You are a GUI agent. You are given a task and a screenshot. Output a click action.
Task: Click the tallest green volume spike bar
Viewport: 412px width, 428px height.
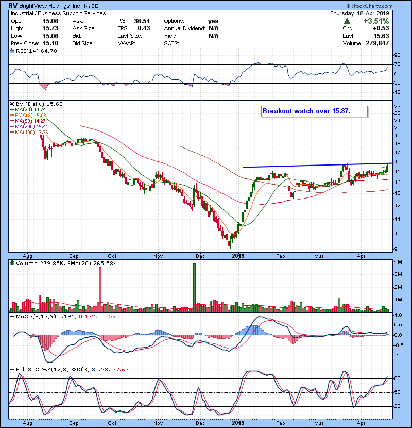click(x=194, y=287)
